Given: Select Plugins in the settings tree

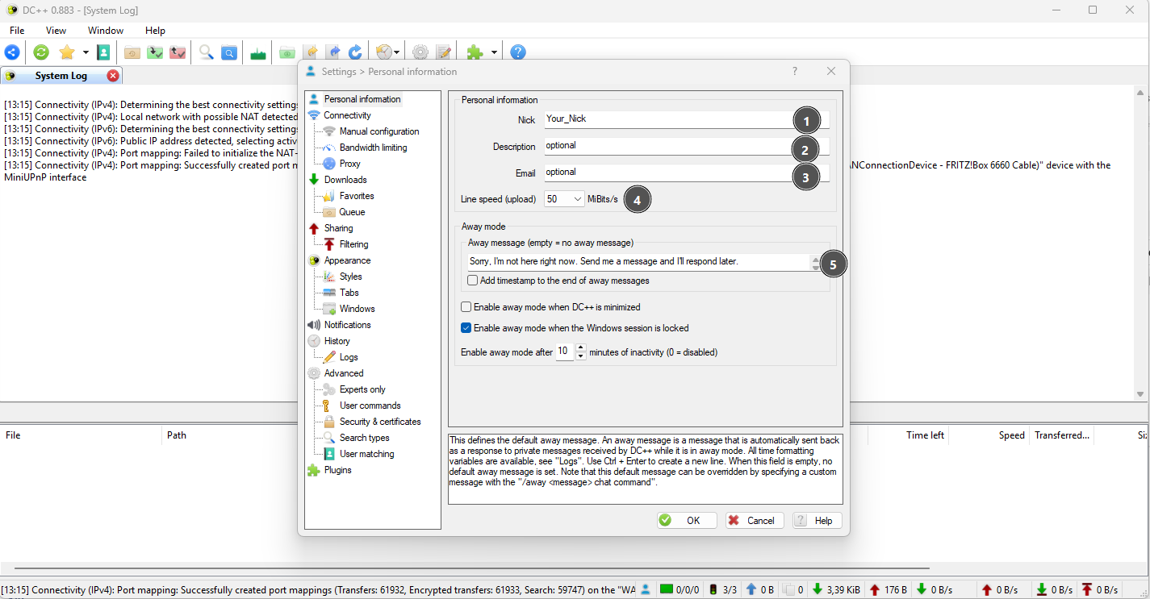Looking at the screenshot, I should pyautogui.click(x=337, y=470).
